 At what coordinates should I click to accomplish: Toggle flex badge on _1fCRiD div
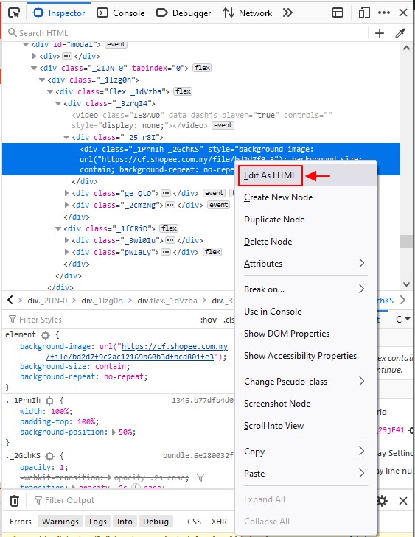tap(169, 228)
